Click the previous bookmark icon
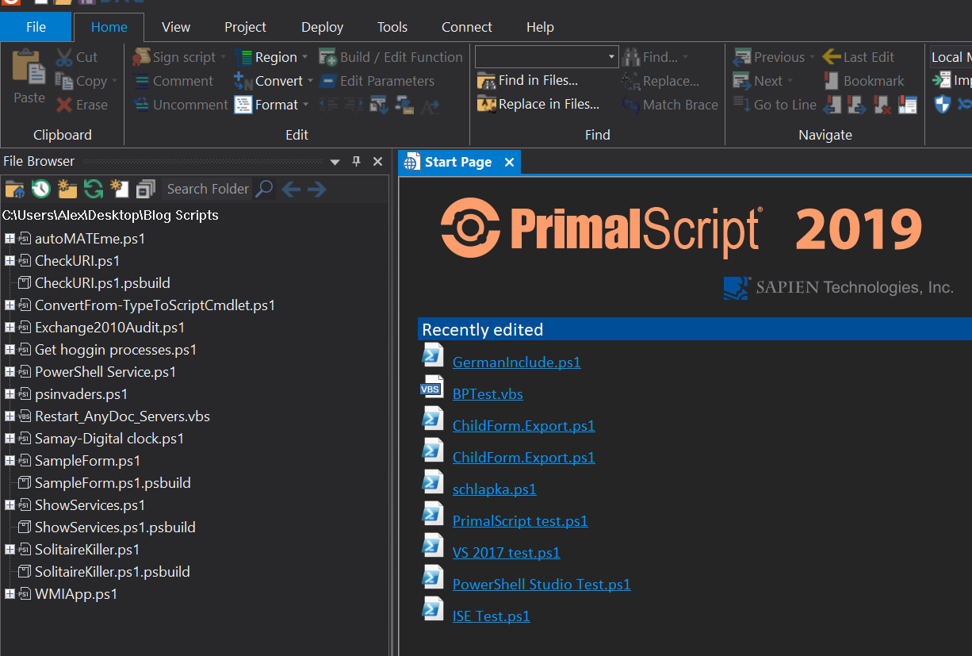The image size is (972, 656). coord(832,105)
